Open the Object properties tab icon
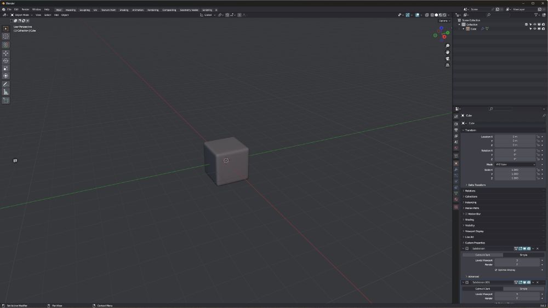Image resolution: width=548 pixels, height=308 pixels. click(456, 163)
